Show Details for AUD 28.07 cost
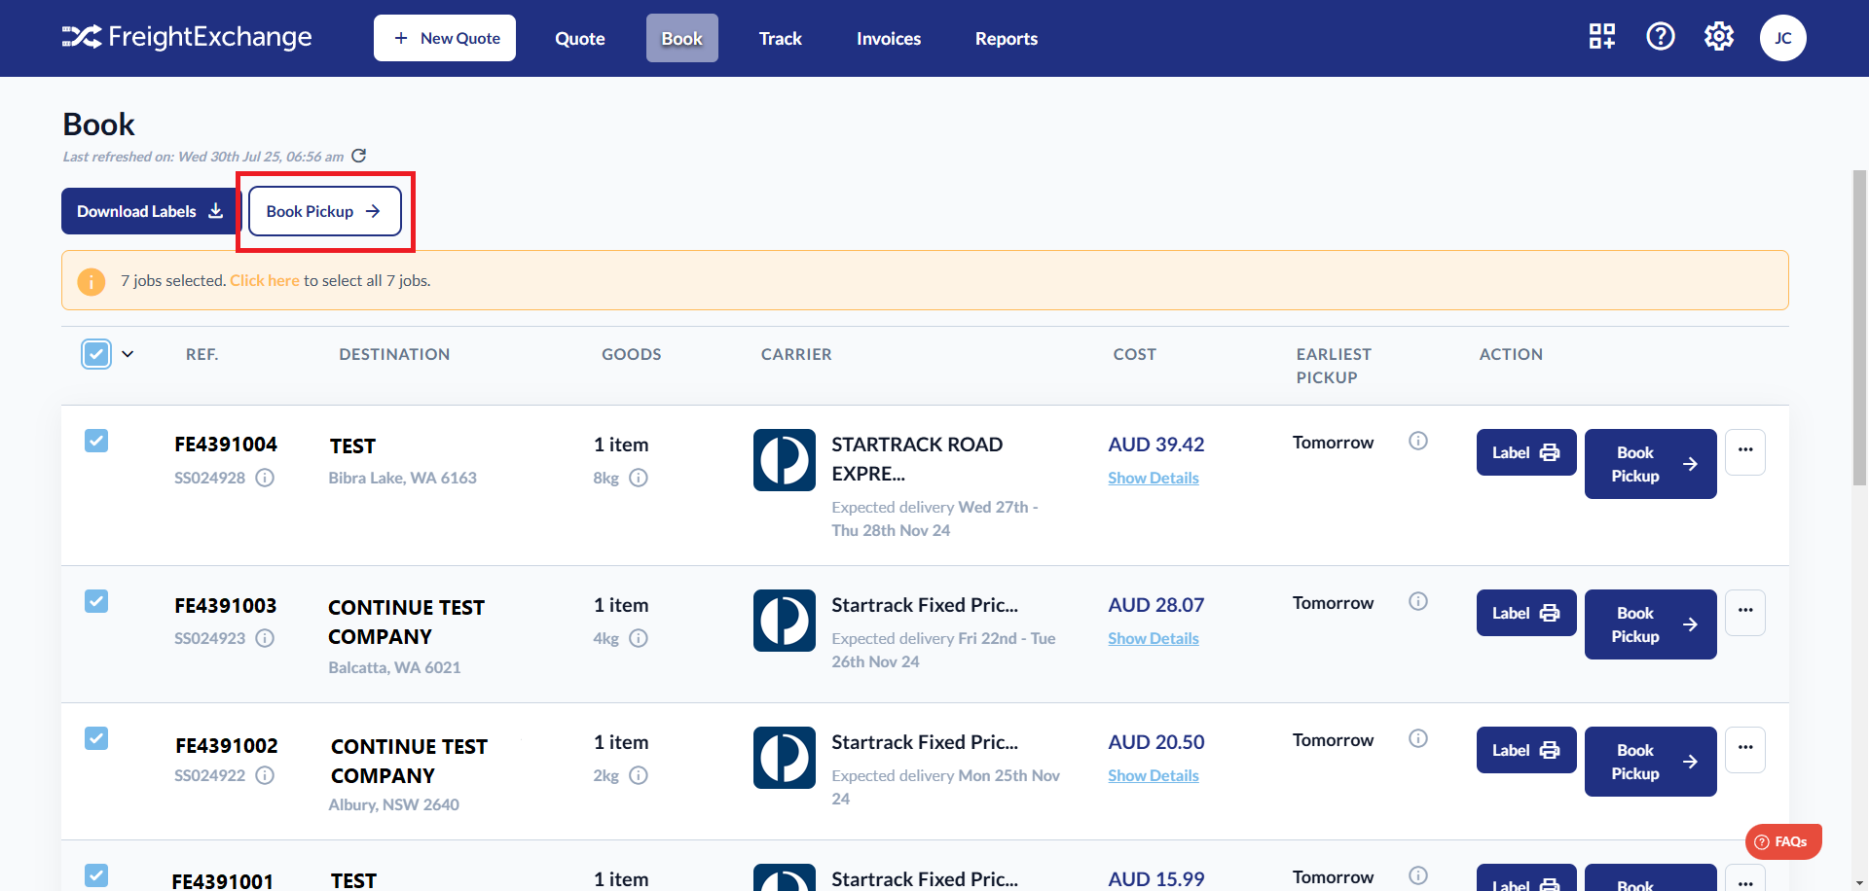Image resolution: width=1869 pixels, height=891 pixels. 1154,638
